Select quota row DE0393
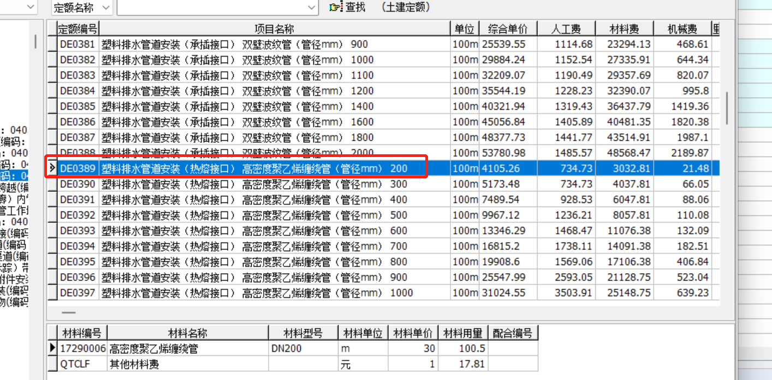This screenshot has height=380, width=772. (384, 231)
